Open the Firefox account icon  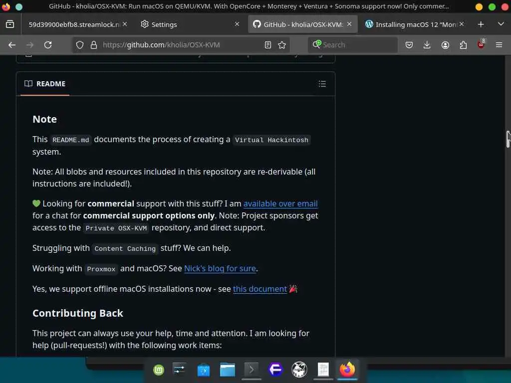tap(445, 45)
